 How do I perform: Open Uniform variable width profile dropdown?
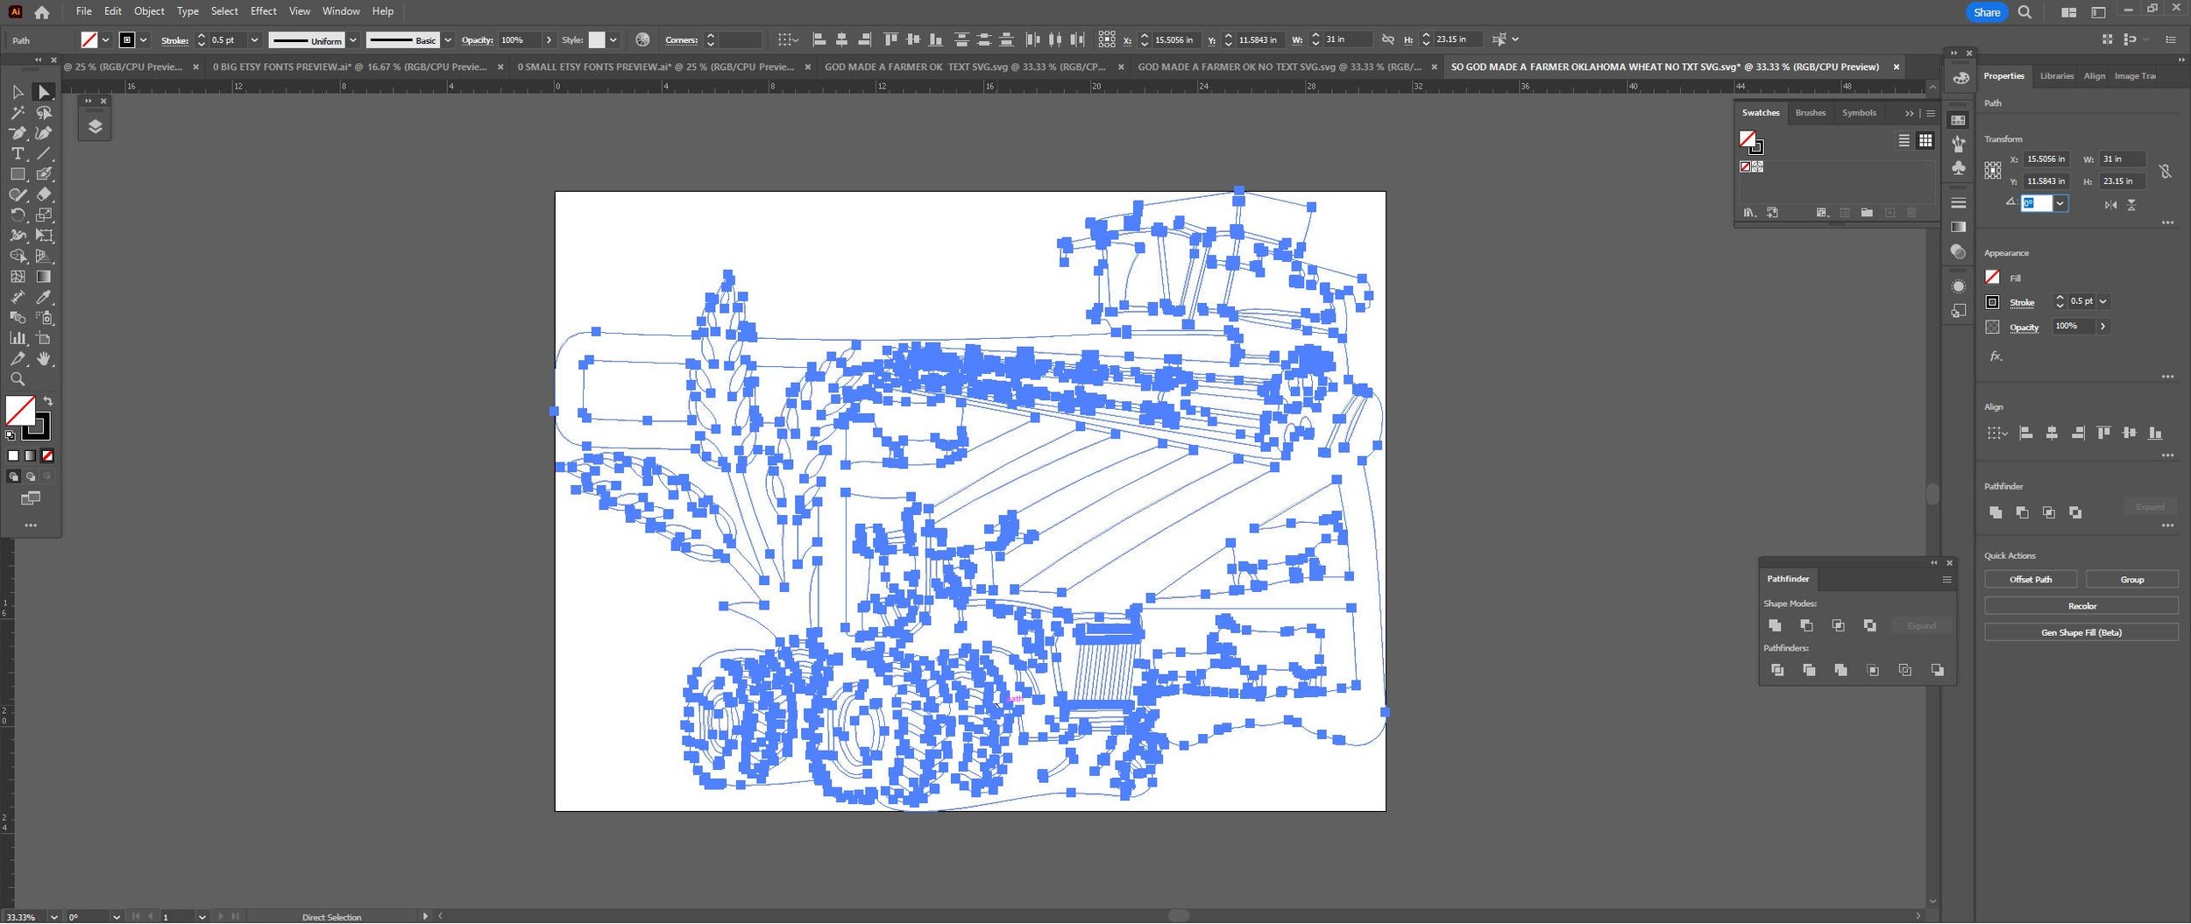click(352, 40)
